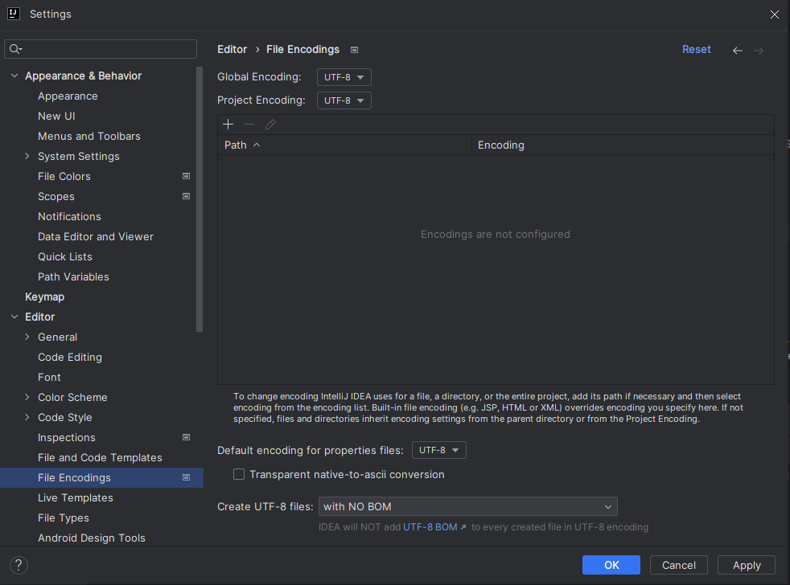Viewport: 790px width, 585px height.
Task: Open the Project Encoding dropdown
Action: pyautogui.click(x=344, y=100)
